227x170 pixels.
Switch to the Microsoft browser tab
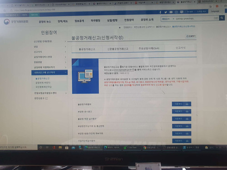[x=61, y=5]
